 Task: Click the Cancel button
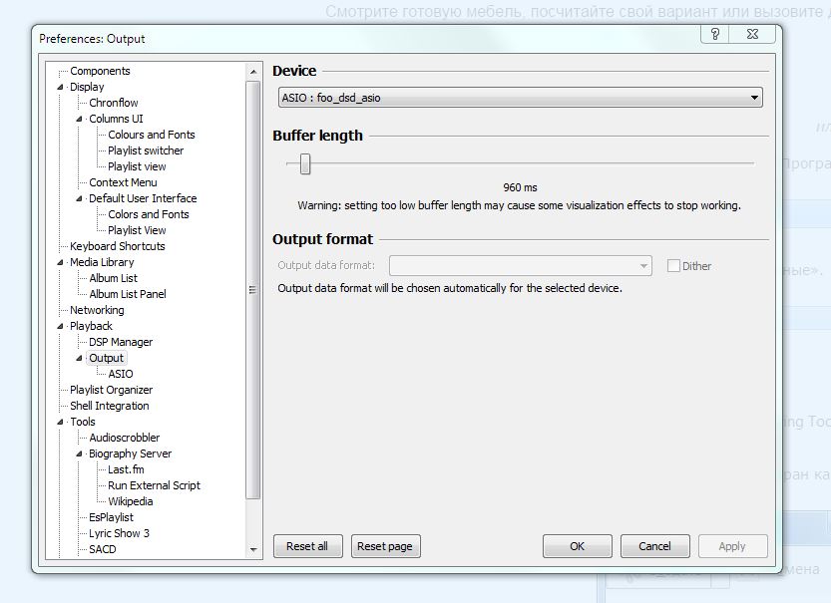[x=654, y=546]
